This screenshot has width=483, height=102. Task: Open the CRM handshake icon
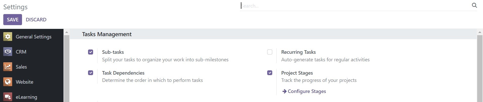tap(8, 52)
